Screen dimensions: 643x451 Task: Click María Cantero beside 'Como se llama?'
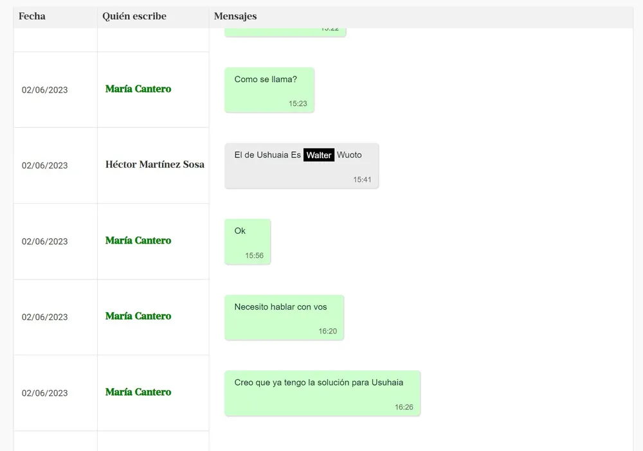point(138,89)
